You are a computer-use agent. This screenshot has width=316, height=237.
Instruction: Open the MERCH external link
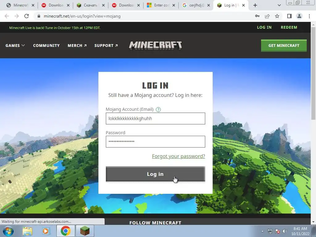(x=77, y=46)
